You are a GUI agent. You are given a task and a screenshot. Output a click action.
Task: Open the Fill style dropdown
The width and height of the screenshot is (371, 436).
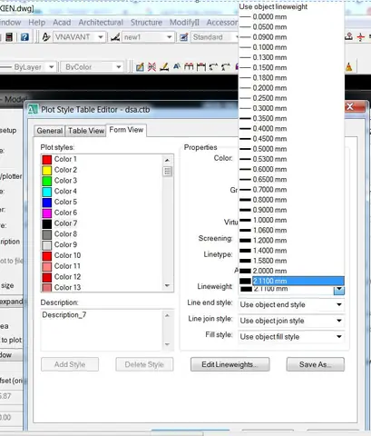coord(291,337)
